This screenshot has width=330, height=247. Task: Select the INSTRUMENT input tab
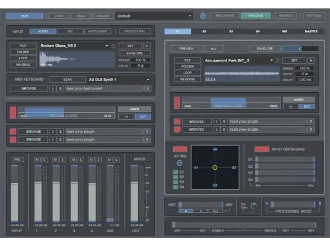point(98,31)
